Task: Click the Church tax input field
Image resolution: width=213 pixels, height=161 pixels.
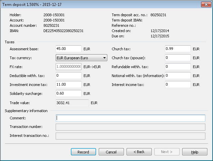Action: pyautogui.click(x=178, y=49)
